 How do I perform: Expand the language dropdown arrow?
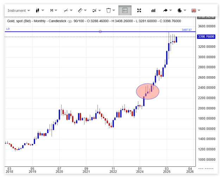199,10
